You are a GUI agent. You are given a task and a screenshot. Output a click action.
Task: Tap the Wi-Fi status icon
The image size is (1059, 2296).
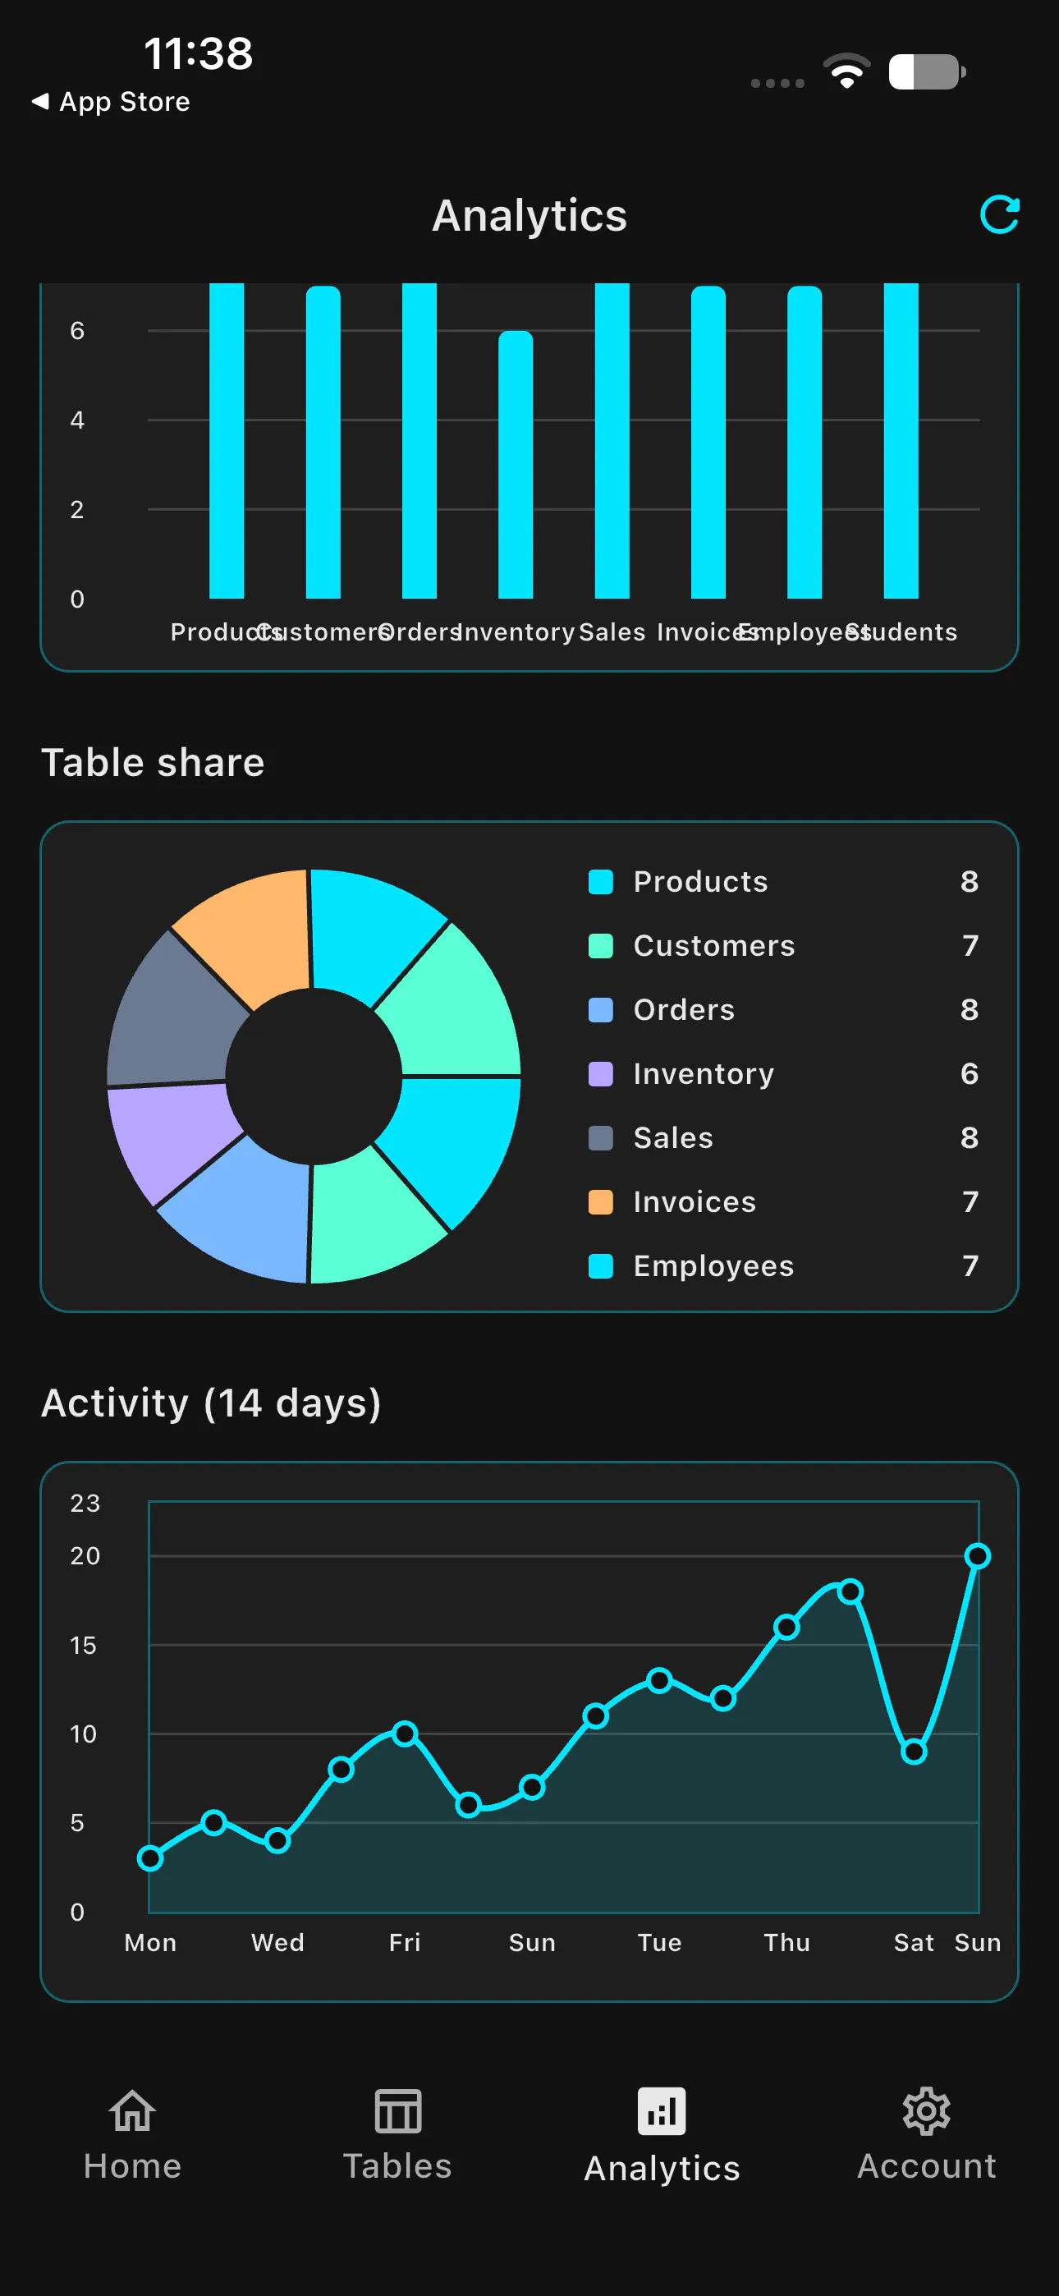pyautogui.click(x=847, y=71)
